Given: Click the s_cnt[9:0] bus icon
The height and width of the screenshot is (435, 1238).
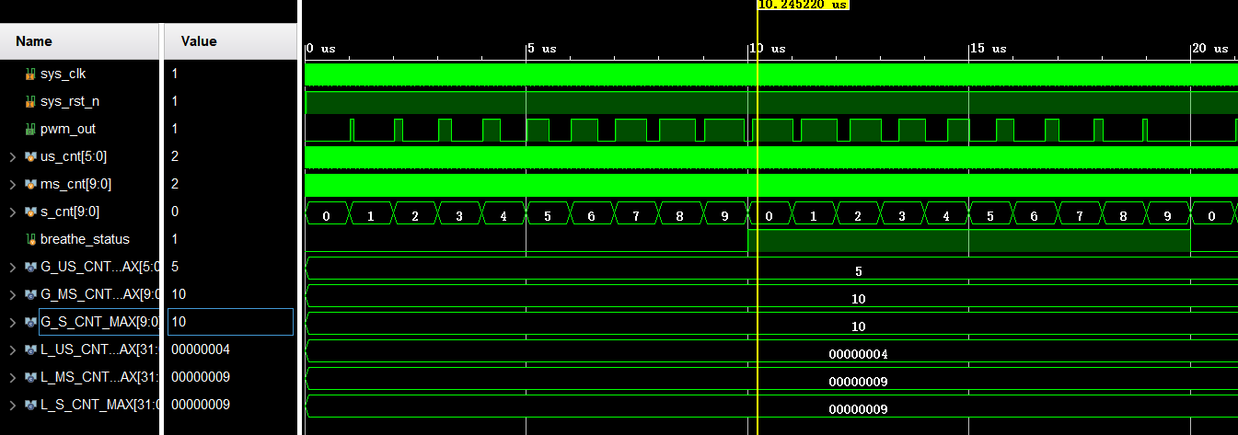Looking at the screenshot, I should point(30,212).
